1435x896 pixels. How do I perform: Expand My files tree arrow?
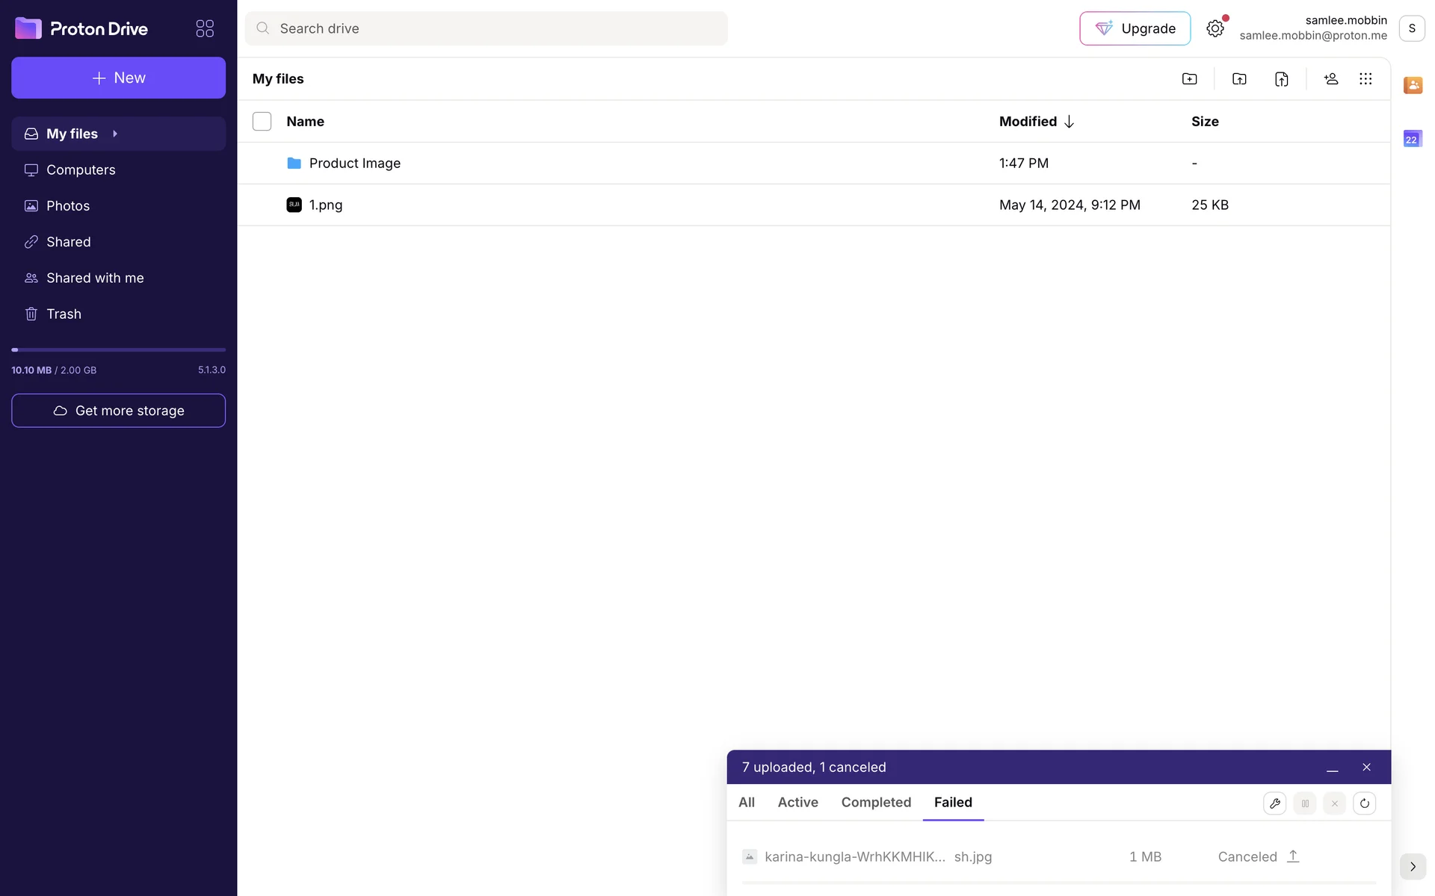tap(115, 134)
